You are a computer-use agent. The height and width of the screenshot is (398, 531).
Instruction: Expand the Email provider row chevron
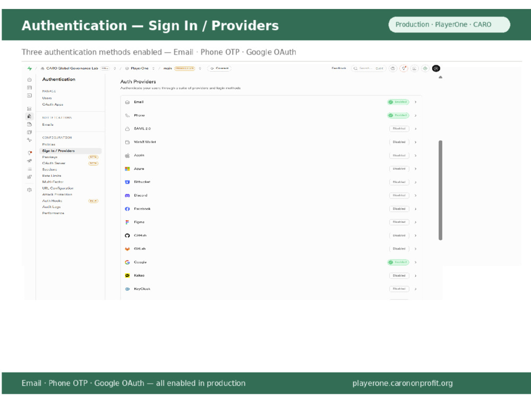tap(416, 102)
